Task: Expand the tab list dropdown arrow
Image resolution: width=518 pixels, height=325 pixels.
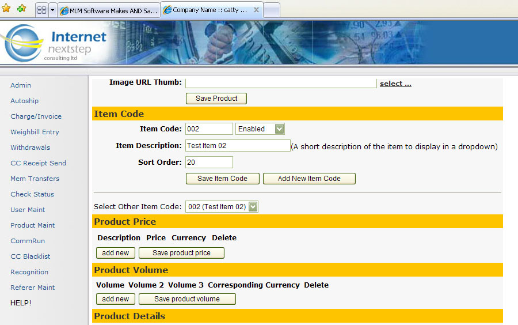Action: click(52, 10)
